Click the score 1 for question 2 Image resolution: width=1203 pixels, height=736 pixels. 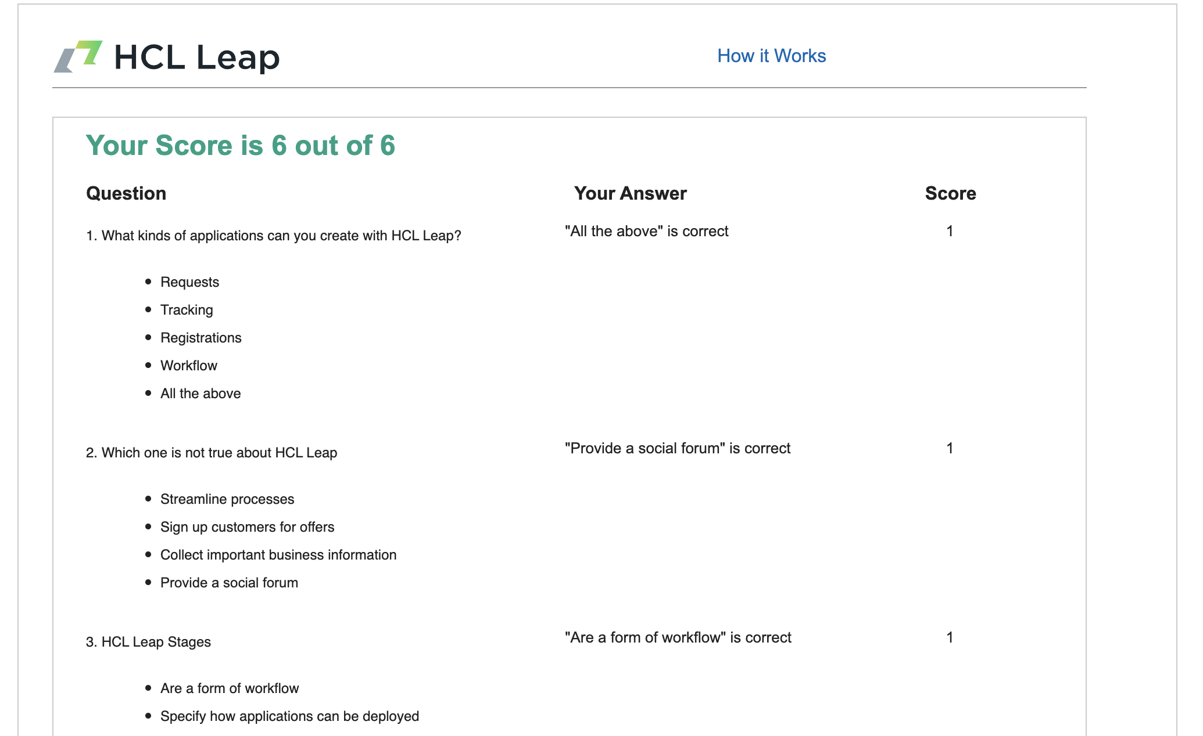coord(950,448)
